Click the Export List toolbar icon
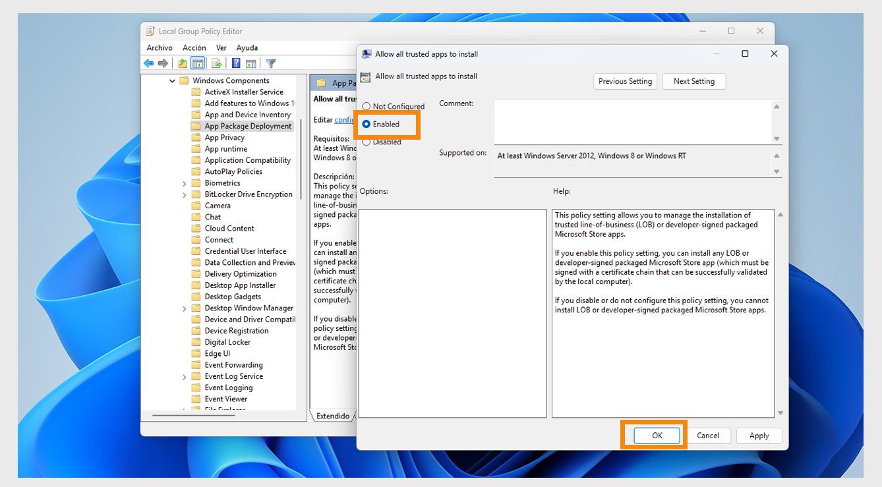 pos(216,63)
